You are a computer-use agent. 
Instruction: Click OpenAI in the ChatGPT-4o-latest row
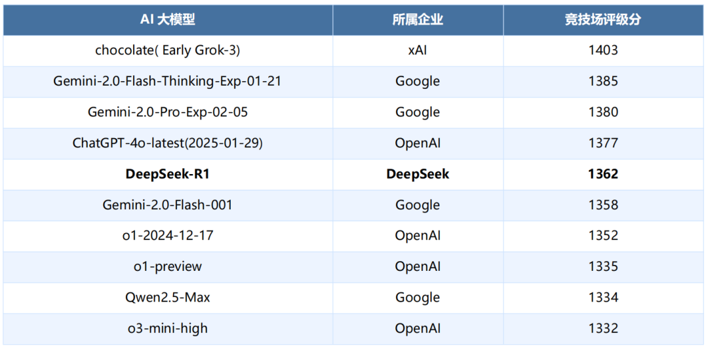click(418, 143)
